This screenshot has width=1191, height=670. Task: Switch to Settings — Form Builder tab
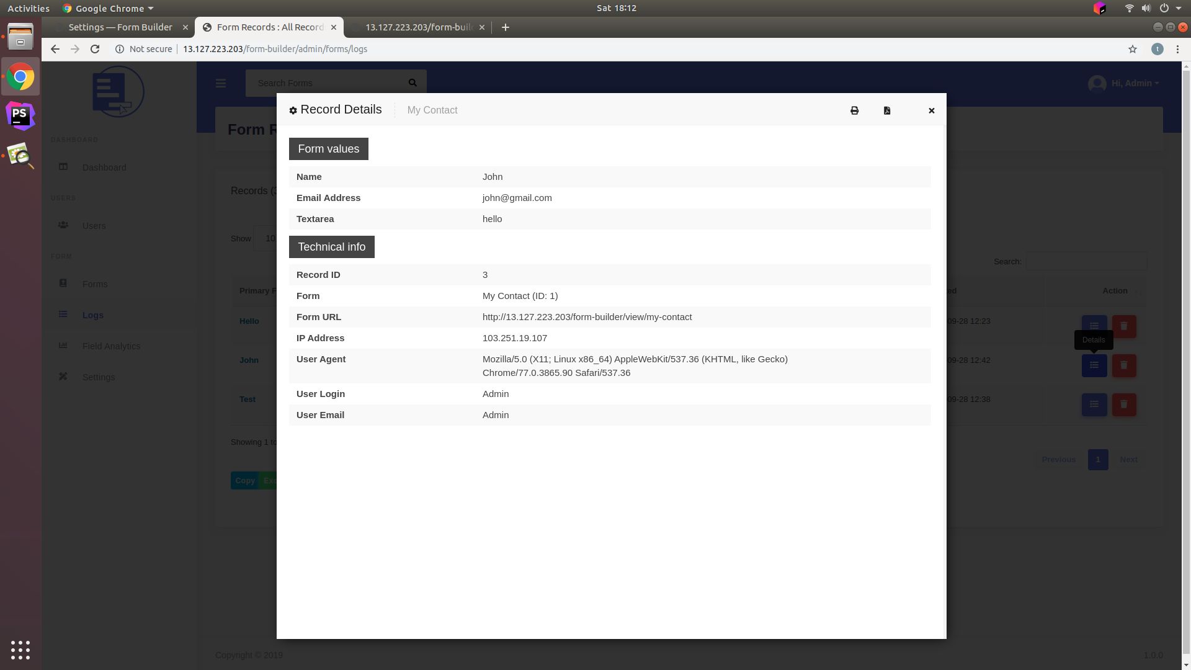point(120,27)
